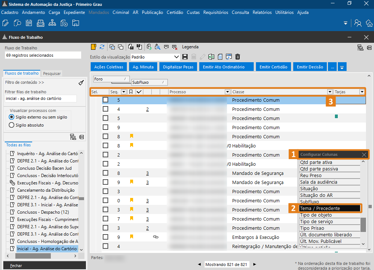Viewport: 374px width, 270px height.
Task: Expand the 'Filtro de conteúdo >>' section
Action: (24, 82)
